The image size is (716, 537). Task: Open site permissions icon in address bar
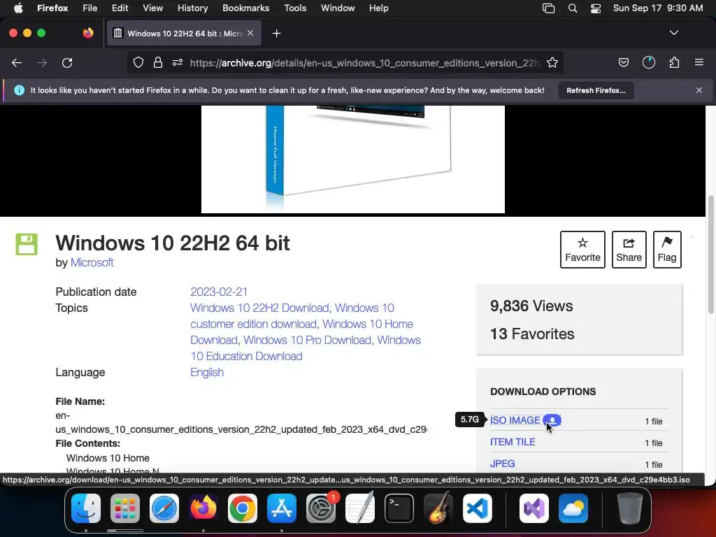coord(178,62)
